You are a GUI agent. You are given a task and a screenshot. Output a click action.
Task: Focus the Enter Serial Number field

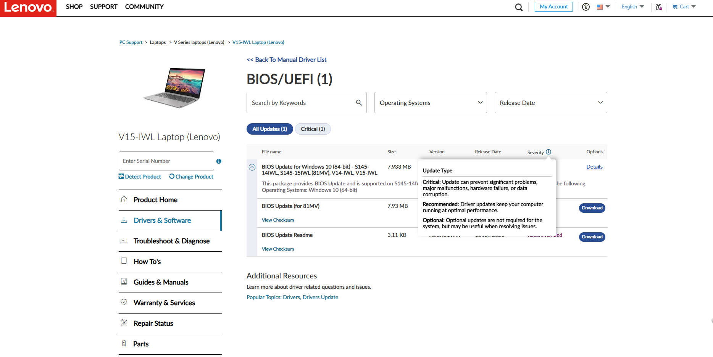[166, 161]
